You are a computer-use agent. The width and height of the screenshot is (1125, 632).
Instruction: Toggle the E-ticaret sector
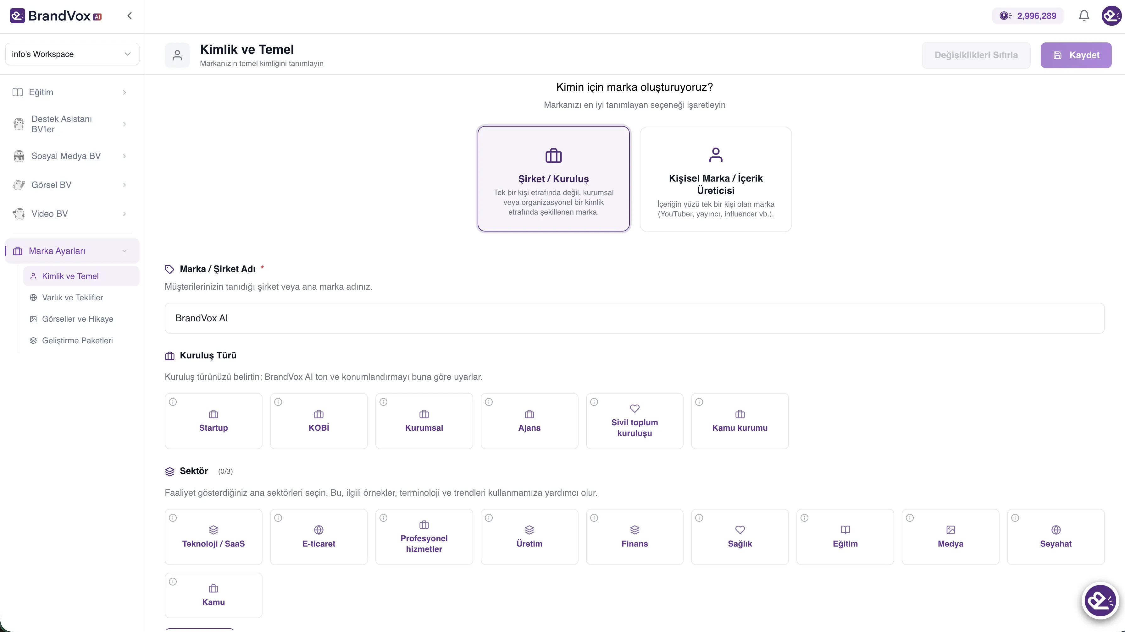point(319,537)
